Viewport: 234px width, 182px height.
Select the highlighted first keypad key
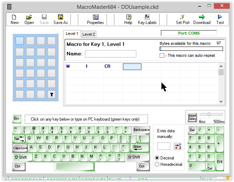[x=19, y=41]
